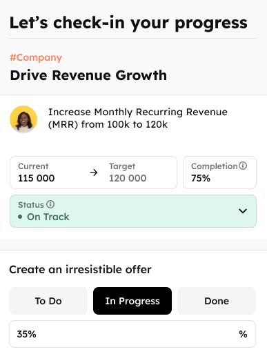This screenshot has height=354, width=267.
Task: Click the 35% progress input field
Action: [x=132, y=334]
